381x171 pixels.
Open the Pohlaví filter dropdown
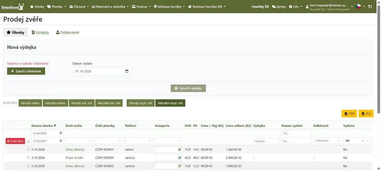tap(139, 141)
